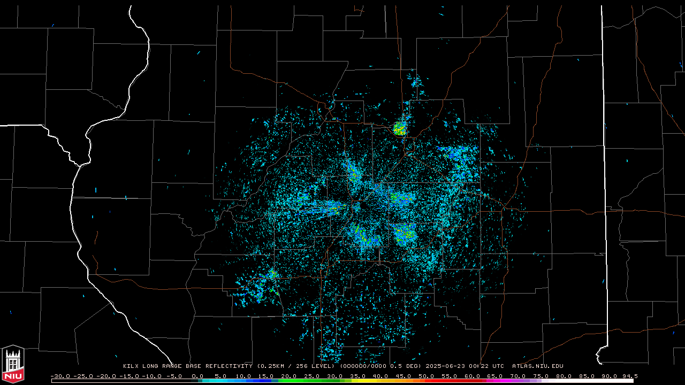This screenshot has width=685, height=385.
Task: Click the 20.0 scale label
Action: coord(288,376)
